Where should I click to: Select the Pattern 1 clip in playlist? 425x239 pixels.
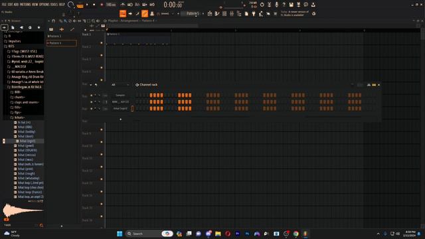point(138,39)
